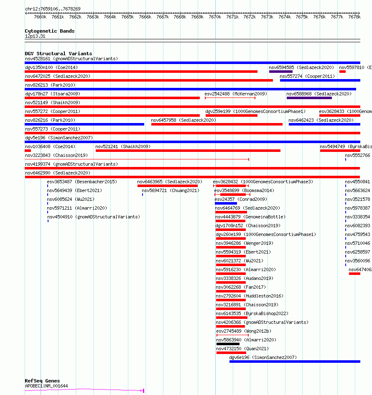The width and height of the screenshot is (372, 395).
Task: Open the dgv6e196 (SimonSanchez2007) variant
Action: click(x=295, y=362)
